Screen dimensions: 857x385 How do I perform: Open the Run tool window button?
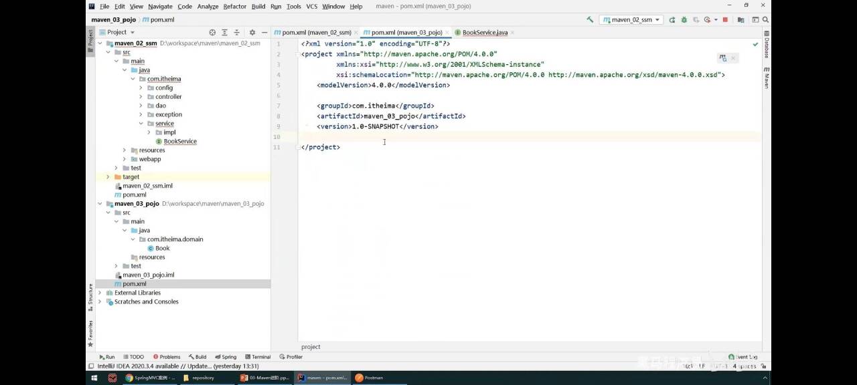[107, 357]
